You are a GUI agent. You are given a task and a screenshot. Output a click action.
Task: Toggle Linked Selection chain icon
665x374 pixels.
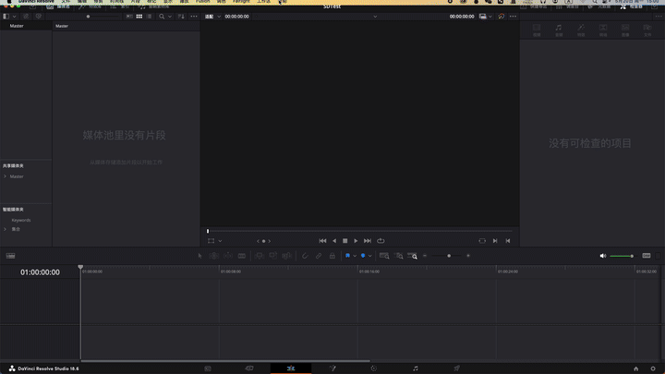(x=319, y=255)
